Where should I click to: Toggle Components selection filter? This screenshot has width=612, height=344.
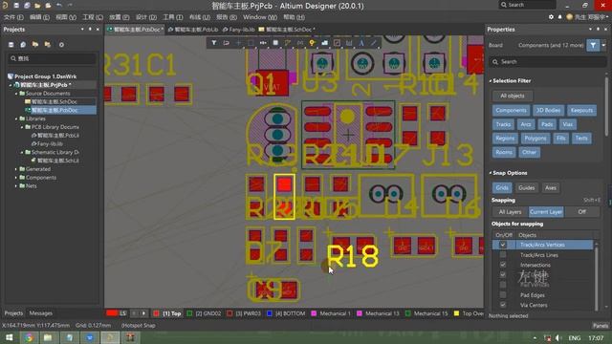point(511,111)
